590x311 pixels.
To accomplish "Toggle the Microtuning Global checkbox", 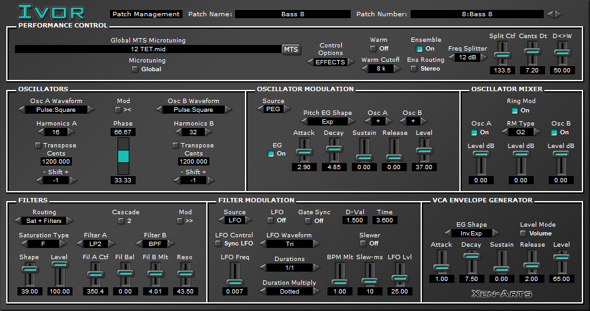I will pyautogui.click(x=135, y=69).
